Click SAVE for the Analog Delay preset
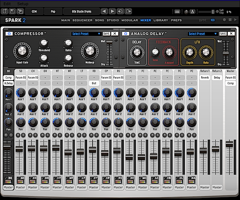The image size is (240, 200). [223, 34]
